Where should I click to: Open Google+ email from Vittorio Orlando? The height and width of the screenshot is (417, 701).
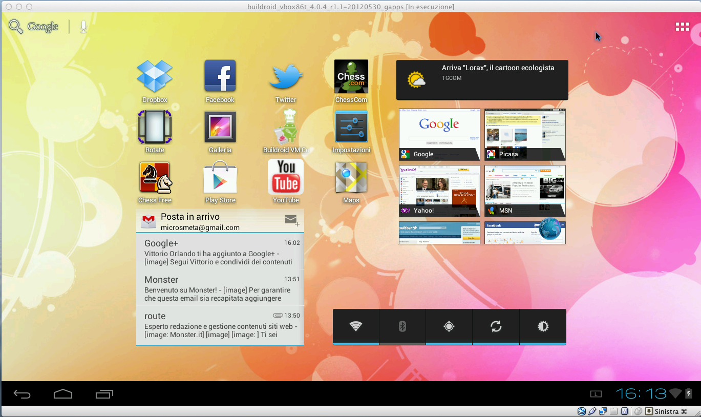click(x=220, y=252)
